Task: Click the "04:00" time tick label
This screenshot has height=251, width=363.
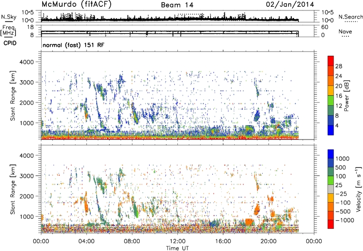Action: pos(87,241)
